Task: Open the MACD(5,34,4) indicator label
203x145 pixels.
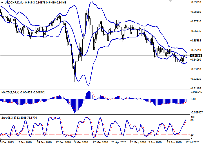Action: click(11, 92)
